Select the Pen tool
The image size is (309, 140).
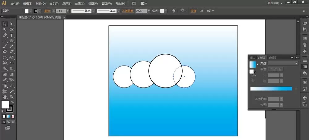(5, 35)
